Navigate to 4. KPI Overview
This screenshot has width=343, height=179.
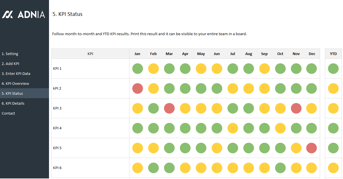point(15,84)
